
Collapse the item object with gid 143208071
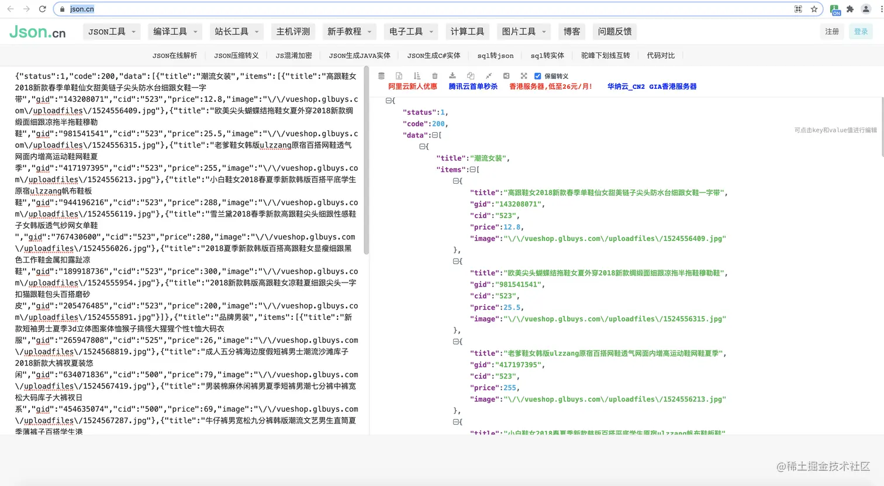456,181
